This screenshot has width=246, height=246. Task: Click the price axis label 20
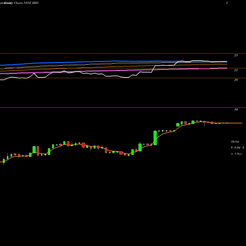point(236,80)
